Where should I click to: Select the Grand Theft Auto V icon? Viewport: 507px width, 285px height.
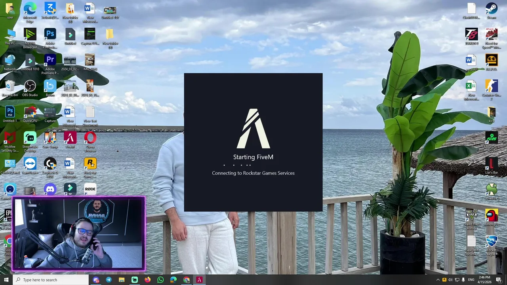point(471,220)
